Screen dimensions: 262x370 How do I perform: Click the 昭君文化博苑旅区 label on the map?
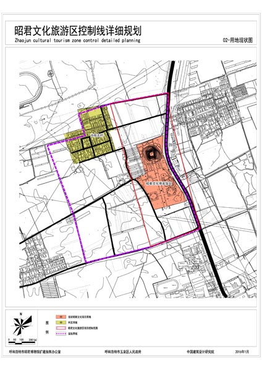click(x=158, y=183)
